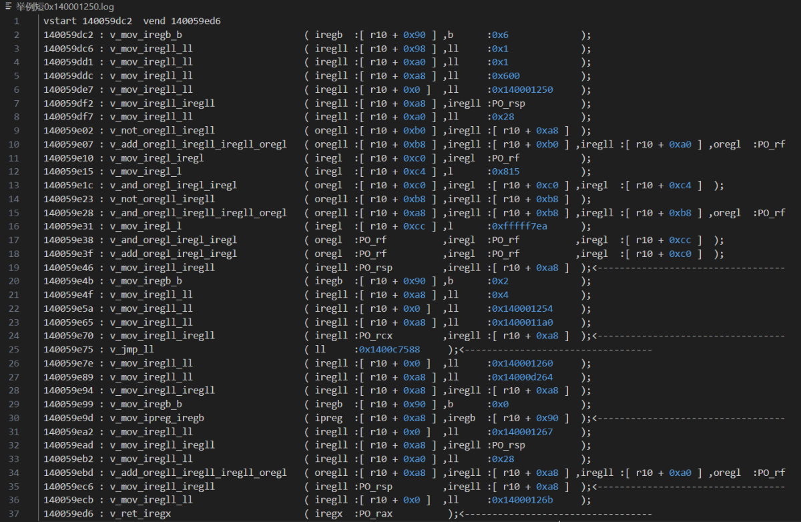Click the file icon on the log tab
The height and width of the screenshot is (522, 801).
7,7
